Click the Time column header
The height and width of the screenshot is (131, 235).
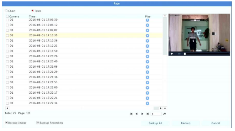tap(32, 16)
